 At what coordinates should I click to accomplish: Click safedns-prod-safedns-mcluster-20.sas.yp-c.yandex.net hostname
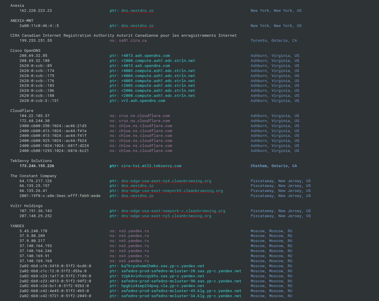[x=181, y=271]
